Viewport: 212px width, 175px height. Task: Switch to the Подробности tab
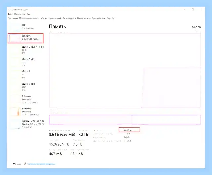click(x=99, y=18)
